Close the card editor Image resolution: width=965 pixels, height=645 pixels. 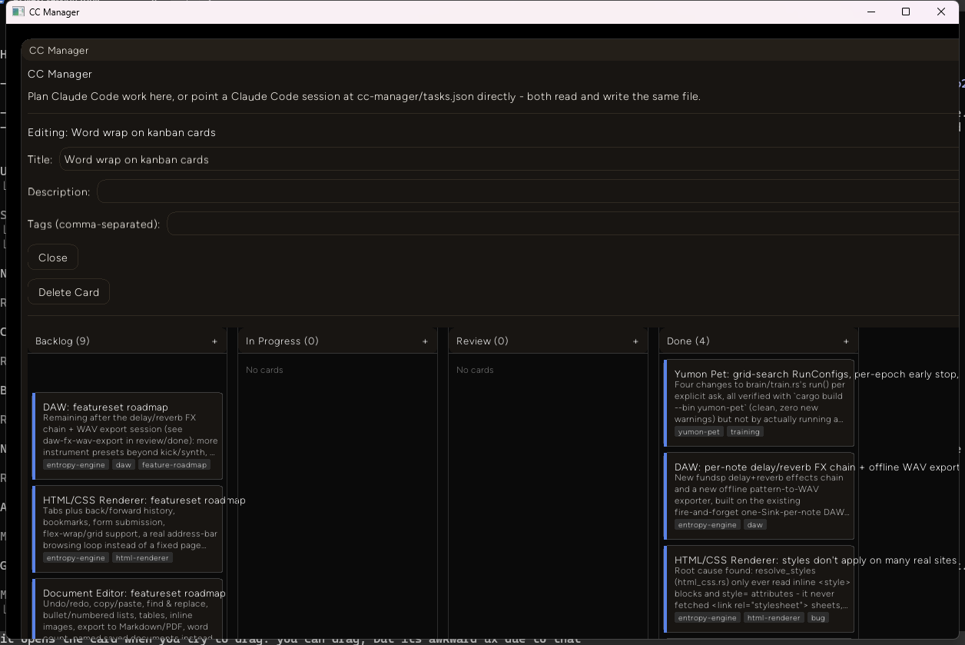[x=53, y=258]
